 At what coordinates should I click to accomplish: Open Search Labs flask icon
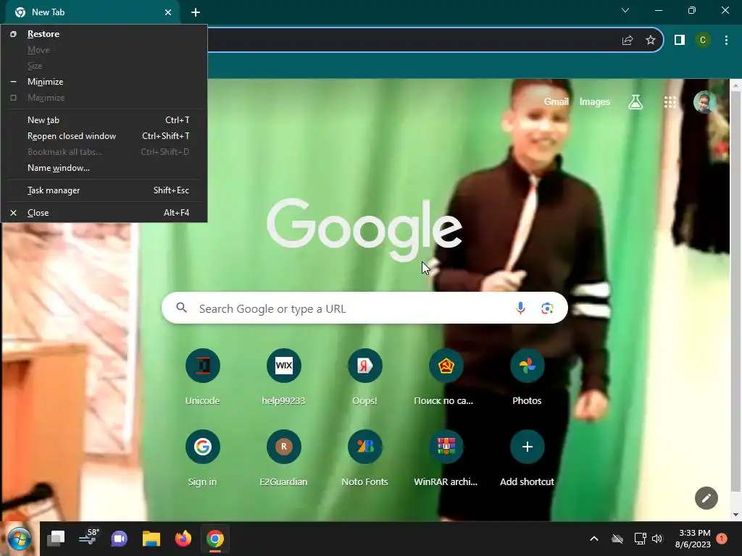click(x=635, y=101)
